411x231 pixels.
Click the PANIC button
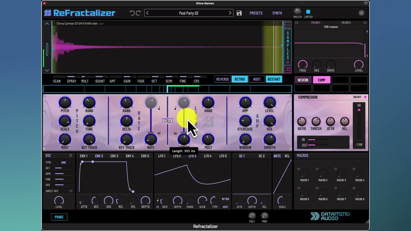tap(59, 217)
